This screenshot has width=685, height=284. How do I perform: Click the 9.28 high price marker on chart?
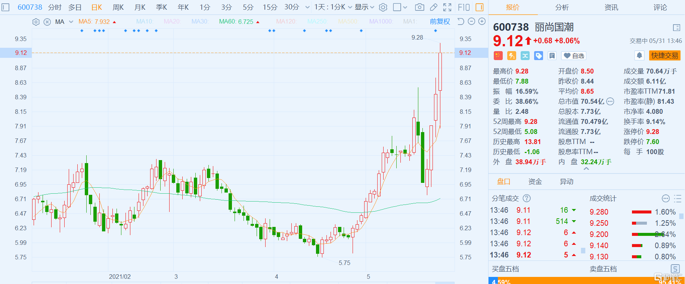pyautogui.click(x=417, y=37)
